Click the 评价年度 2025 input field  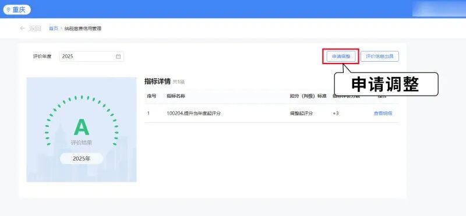[91, 56]
